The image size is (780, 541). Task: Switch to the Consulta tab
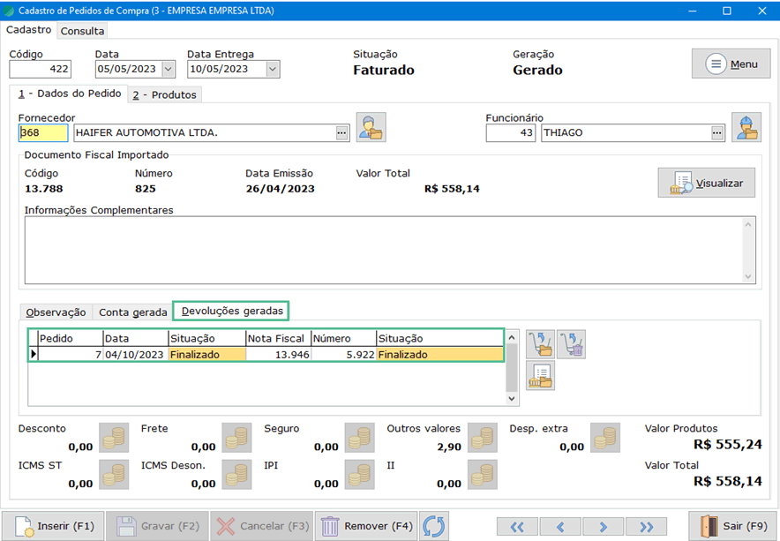(x=82, y=31)
